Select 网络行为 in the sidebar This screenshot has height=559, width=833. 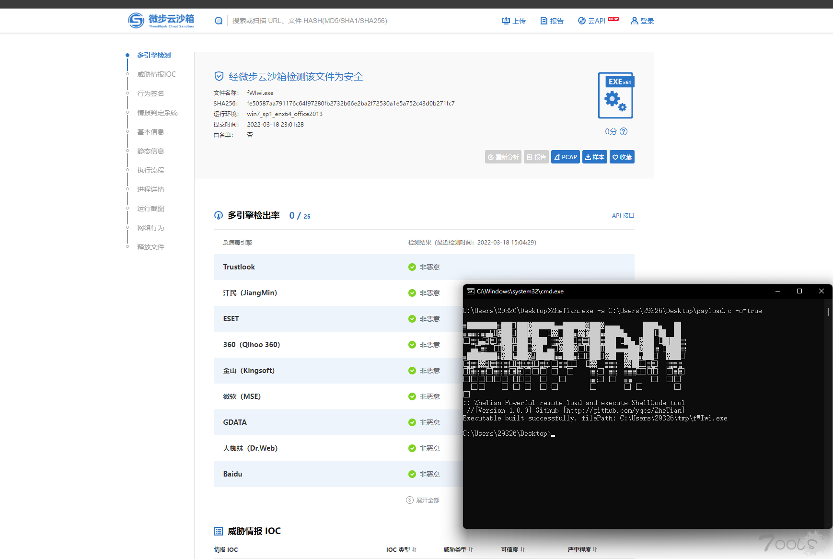[150, 228]
